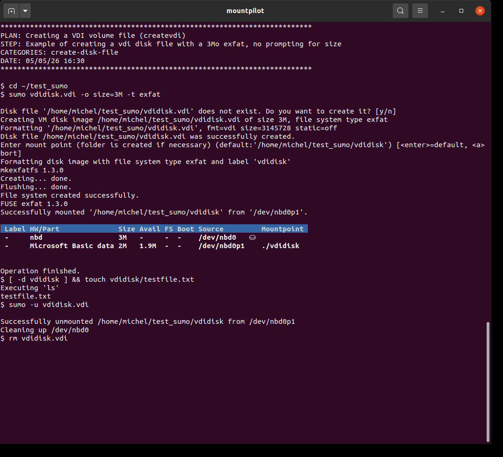503x457 pixels.
Task: Click the disk icon beside /dev/nbd0
Action: click(x=253, y=237)
